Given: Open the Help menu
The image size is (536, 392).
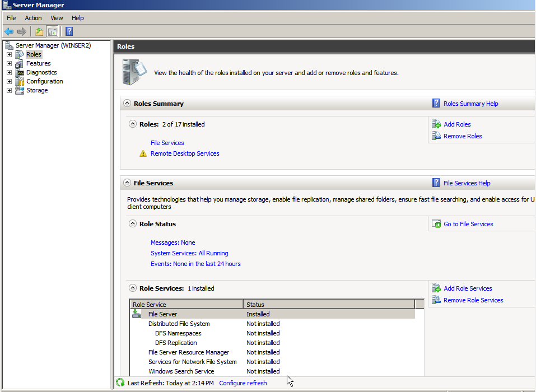Looking at the screenshot, I should click(78, 18).
